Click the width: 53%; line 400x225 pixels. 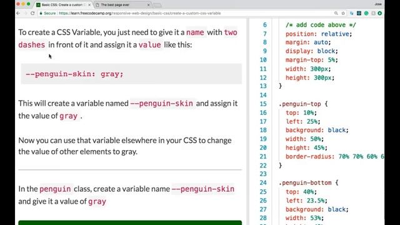(304, 218)
